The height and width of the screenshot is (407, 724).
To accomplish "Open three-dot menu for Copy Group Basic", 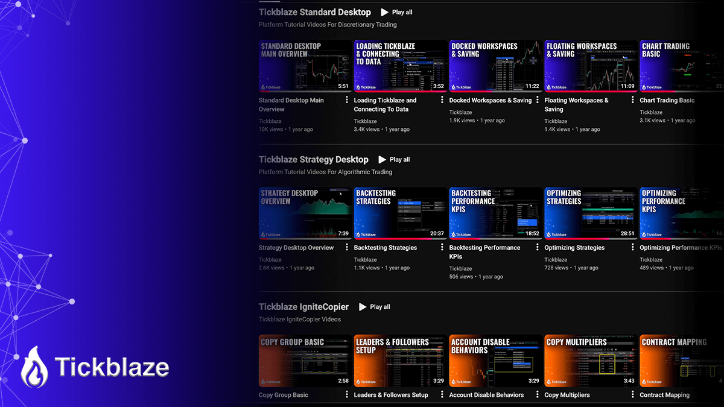I will [347, 394].
